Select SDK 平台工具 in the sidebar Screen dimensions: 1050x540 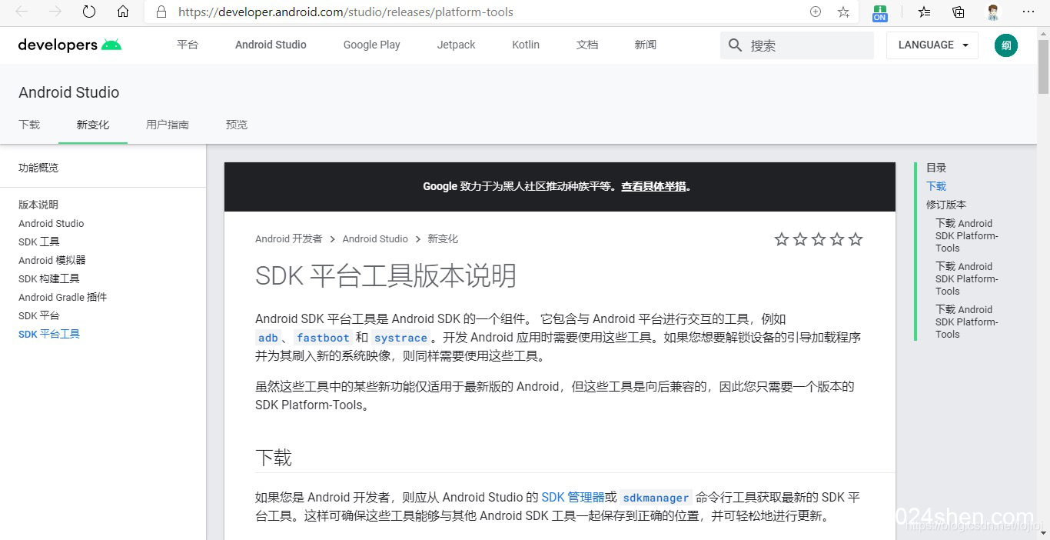(x=48, y=333)
